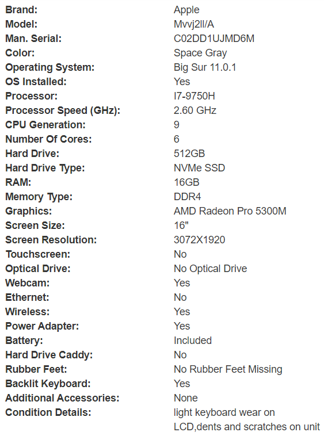Image resolution: width=324 pixels, height=436 pixels.
Task: Click the Backlit Keyboard label
Action: tap(48, 384)
